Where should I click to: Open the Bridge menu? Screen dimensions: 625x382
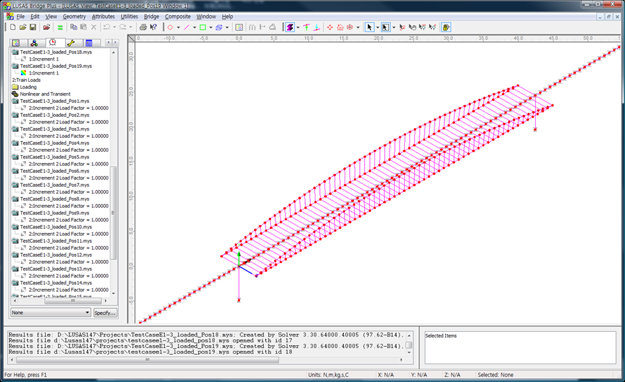coord(151,16)
